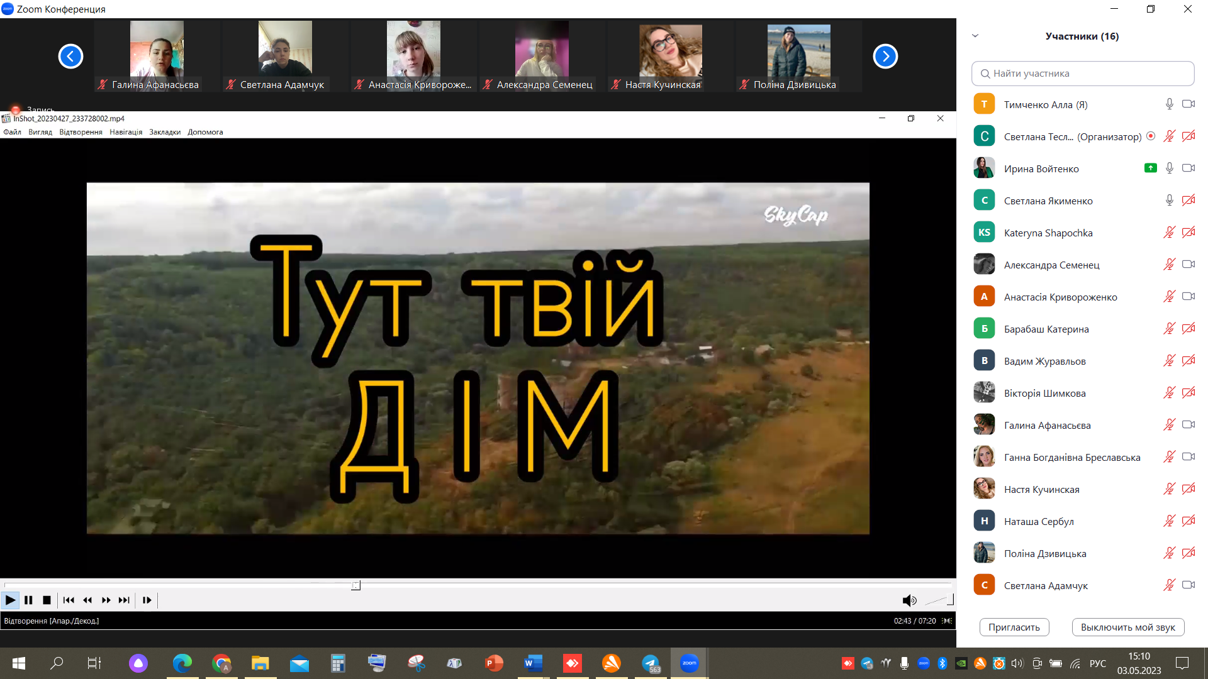Toggle camera for Ирина Войтенко
This screenshot has height=679, width=1208.
tap(1188, 168)
